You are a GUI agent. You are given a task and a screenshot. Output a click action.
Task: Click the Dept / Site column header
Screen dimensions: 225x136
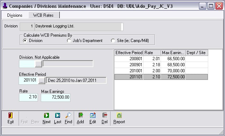click(197, 53)
